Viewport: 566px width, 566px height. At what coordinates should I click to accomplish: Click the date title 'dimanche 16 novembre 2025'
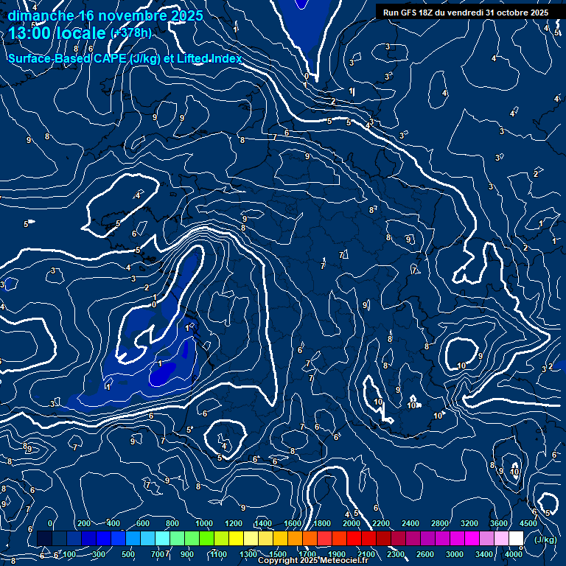pyautogui.click(x=105, y=15)
